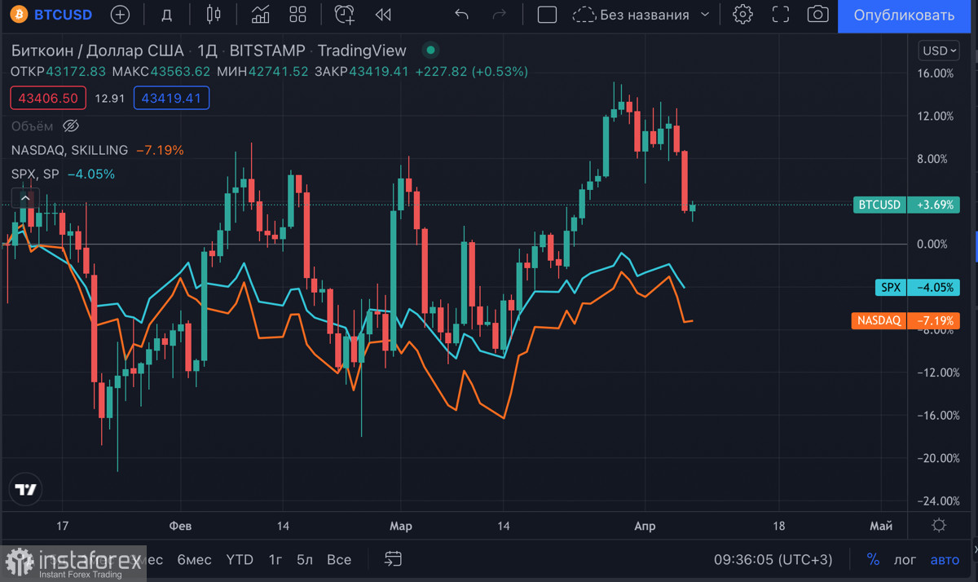Open indicator templates grid icon
The image size is (978, 582).
tap(298, 15)
